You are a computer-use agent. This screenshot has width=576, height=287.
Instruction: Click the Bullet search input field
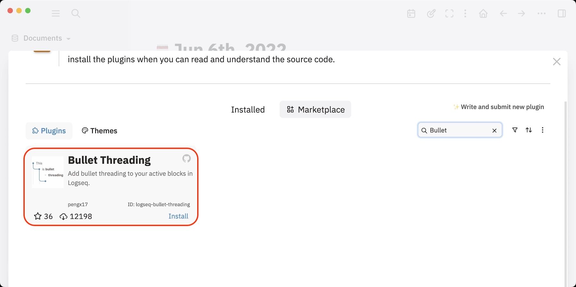point(459,130)
